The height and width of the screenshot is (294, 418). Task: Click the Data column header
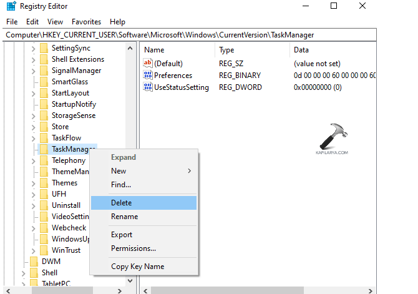(x=302, y=50)
